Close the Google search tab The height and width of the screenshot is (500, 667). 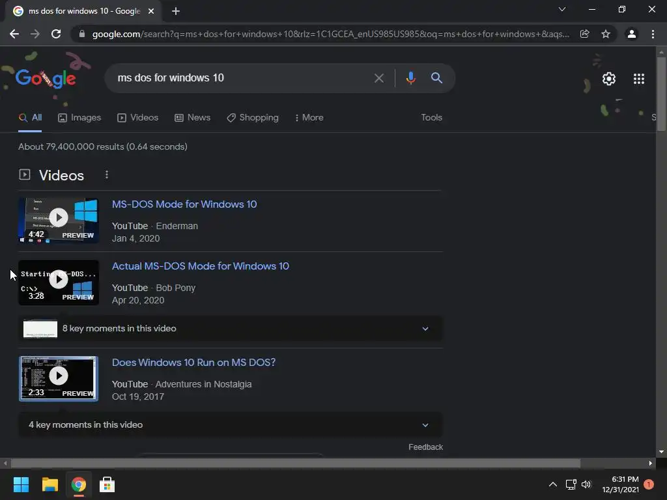151,11
